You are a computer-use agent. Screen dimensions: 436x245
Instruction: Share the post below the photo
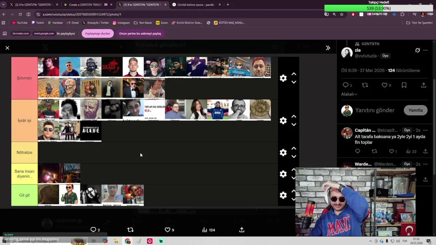(x=242, y=230)
